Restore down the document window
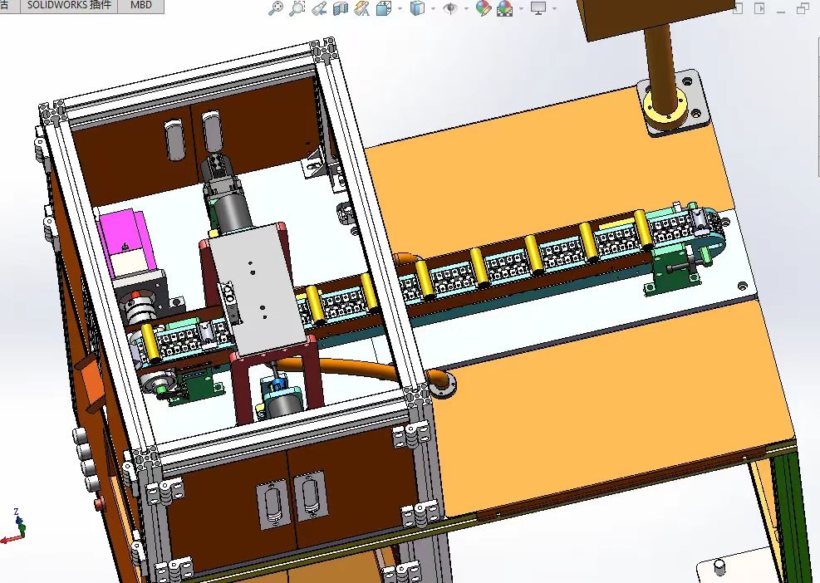Viewport: 820px width, 583px height. pyautogui.click(x=803, y=8)
